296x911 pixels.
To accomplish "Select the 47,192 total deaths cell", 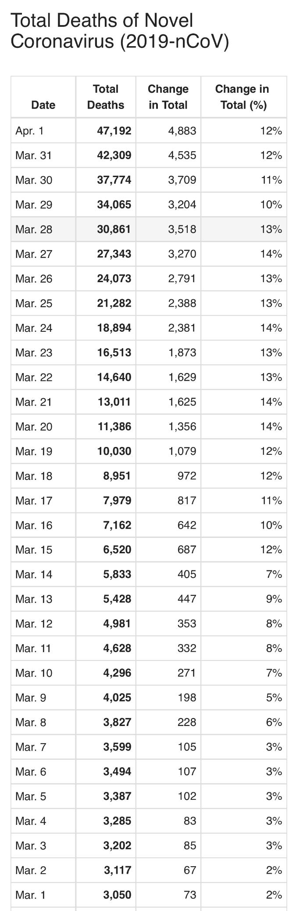I will click(114, 131).
